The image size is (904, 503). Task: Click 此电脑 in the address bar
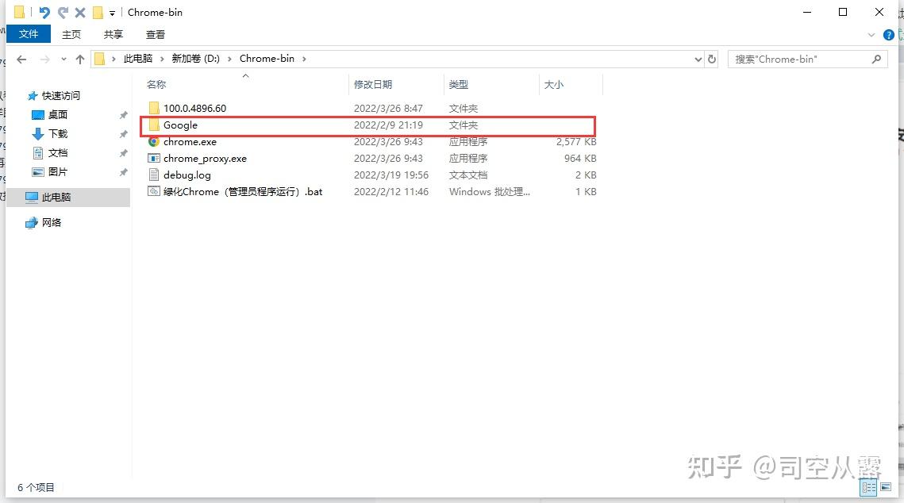coord(138,58)
